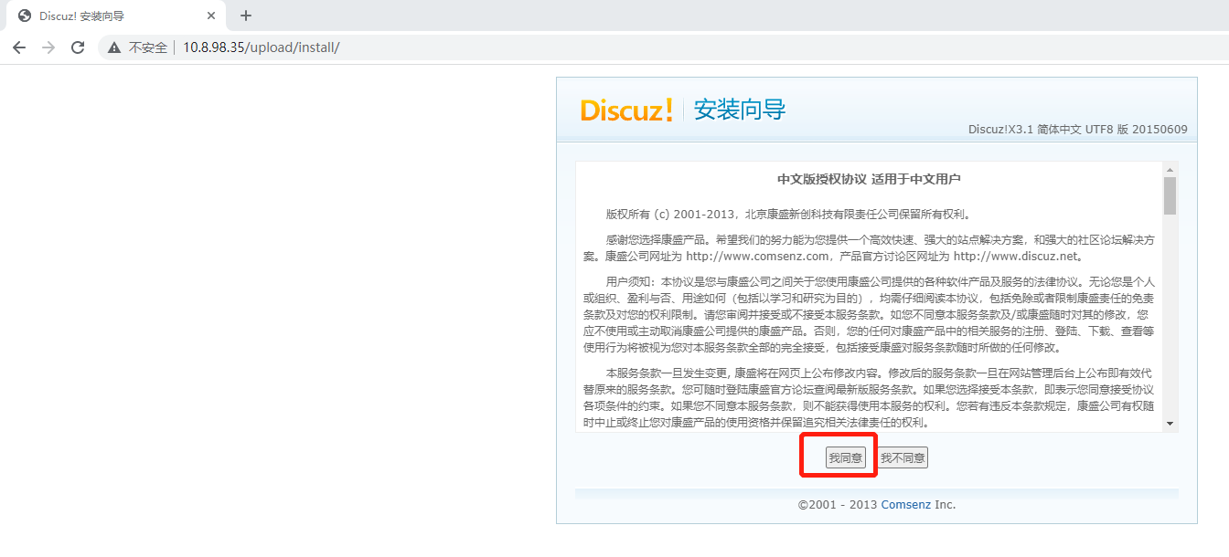Click the 安装向导 heading text
Viewport: 1229px width, 557px height.
[x=740, y=110]
